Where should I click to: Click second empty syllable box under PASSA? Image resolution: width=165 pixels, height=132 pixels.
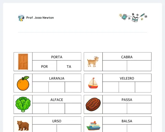pyautogui.click(x=139, y=108)
